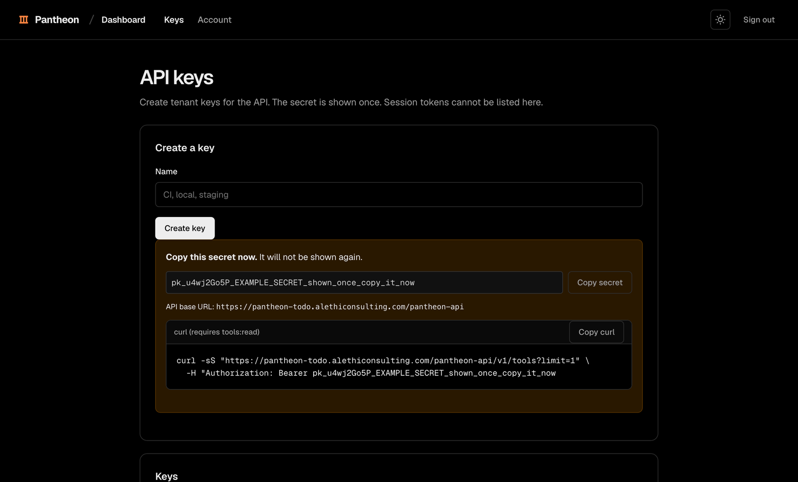Sign out of the session
The image size is (798, 482).
tap(759, 19)
